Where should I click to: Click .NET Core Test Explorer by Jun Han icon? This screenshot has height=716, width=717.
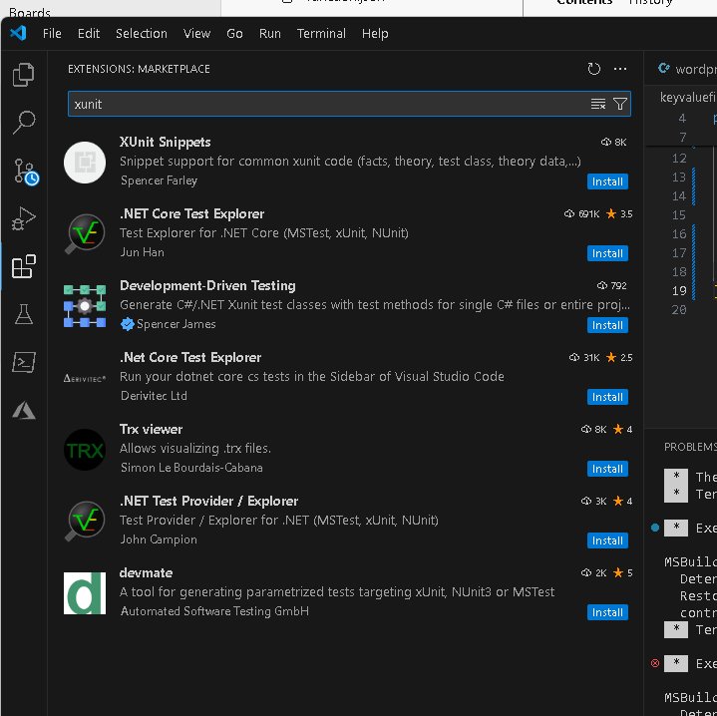[x=85, y=234]
